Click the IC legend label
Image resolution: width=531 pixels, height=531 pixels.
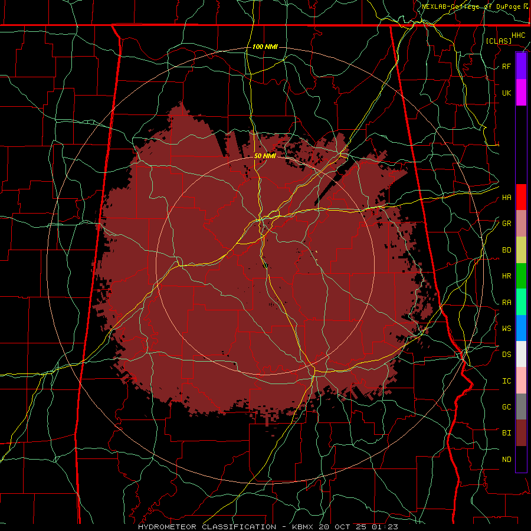coord(507,381)
